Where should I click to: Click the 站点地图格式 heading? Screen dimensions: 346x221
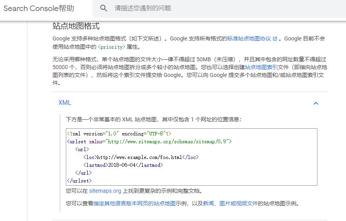pyautogui.click(x=76, y=26)
